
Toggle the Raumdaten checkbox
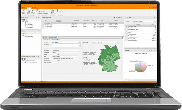click(37, 10)
